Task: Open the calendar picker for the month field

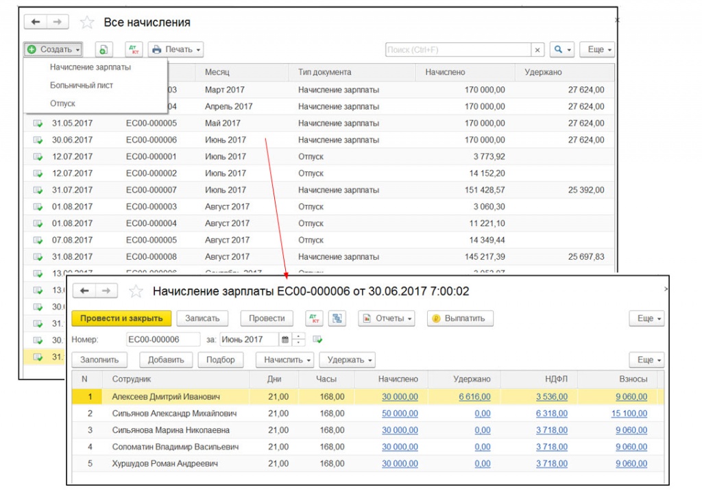Action: 285,340
